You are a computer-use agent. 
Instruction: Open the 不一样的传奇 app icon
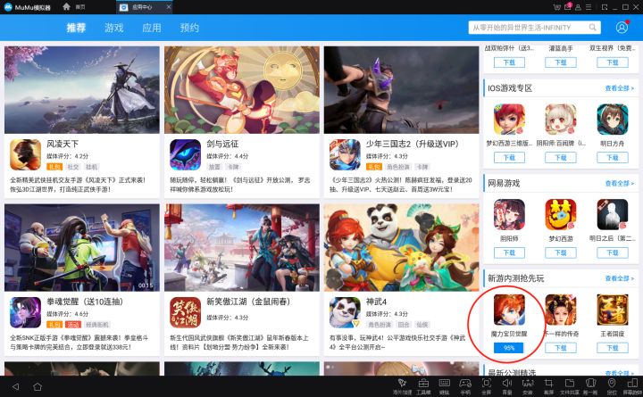[561, 310]
